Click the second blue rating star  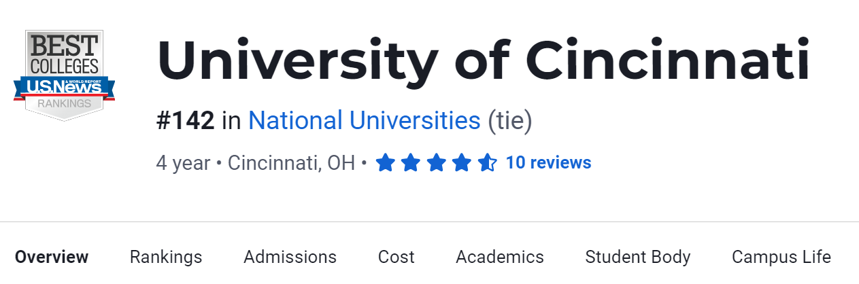pos(410,163)
